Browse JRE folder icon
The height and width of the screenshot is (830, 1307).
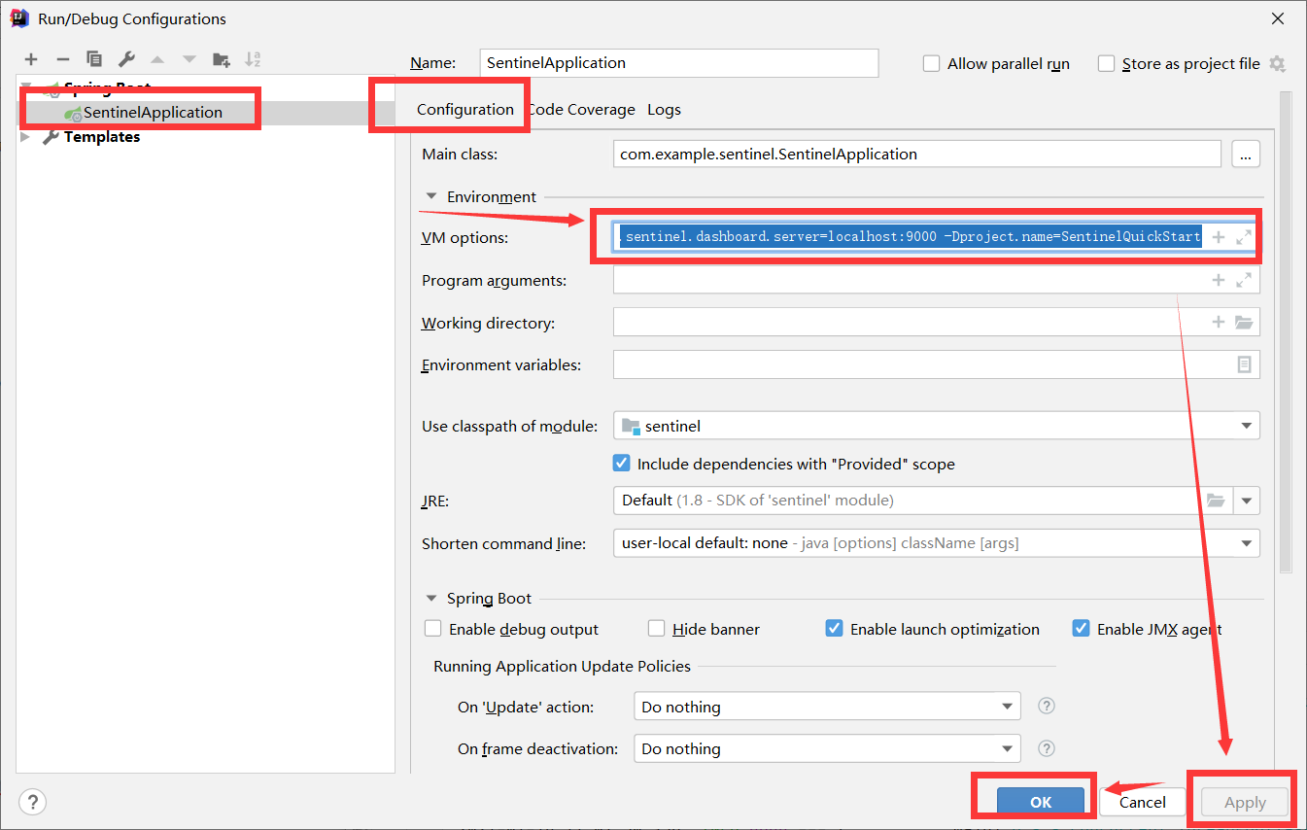click(1216, 500)
